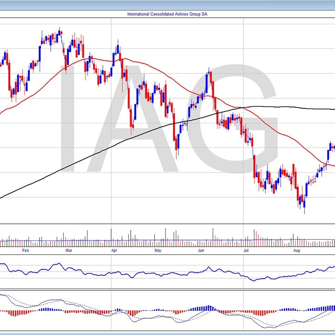Jump to the Jul date axis label

pos(247,251)
